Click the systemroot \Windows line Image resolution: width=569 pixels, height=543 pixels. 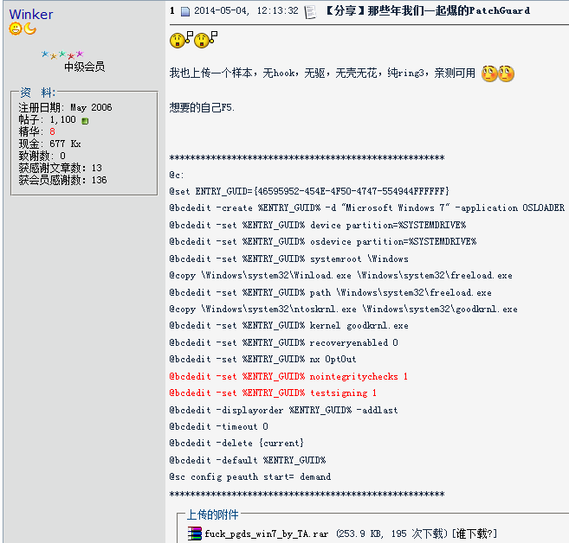pyautogui.click(x=289, y=259)
